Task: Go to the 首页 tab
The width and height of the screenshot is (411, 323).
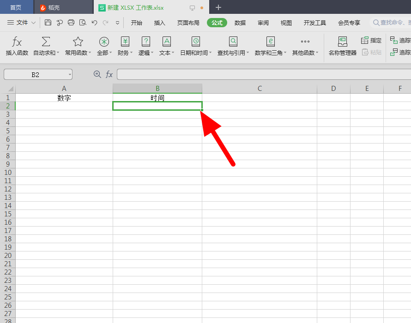Action: tap(16, 7)
